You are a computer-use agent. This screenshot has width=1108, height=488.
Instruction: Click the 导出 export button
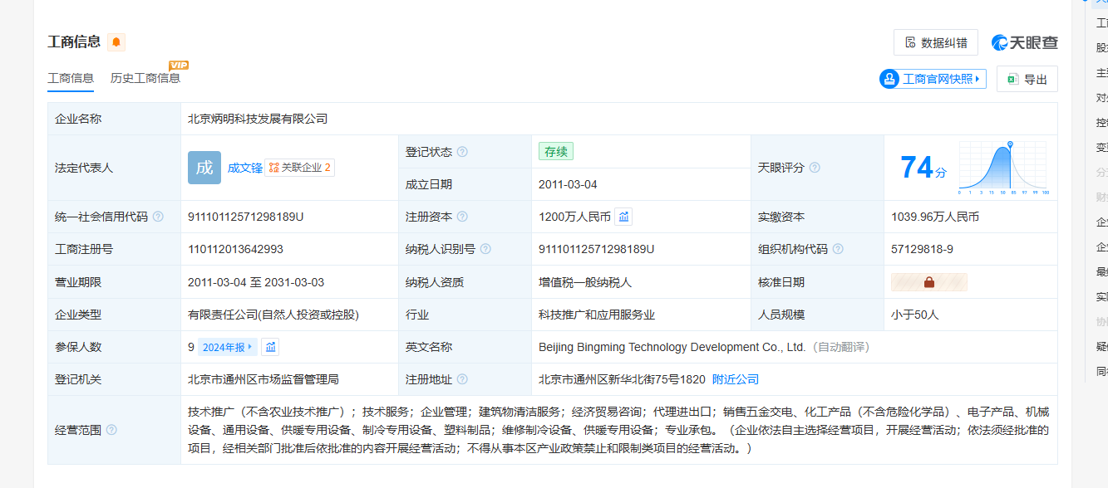pos(1027,79)
